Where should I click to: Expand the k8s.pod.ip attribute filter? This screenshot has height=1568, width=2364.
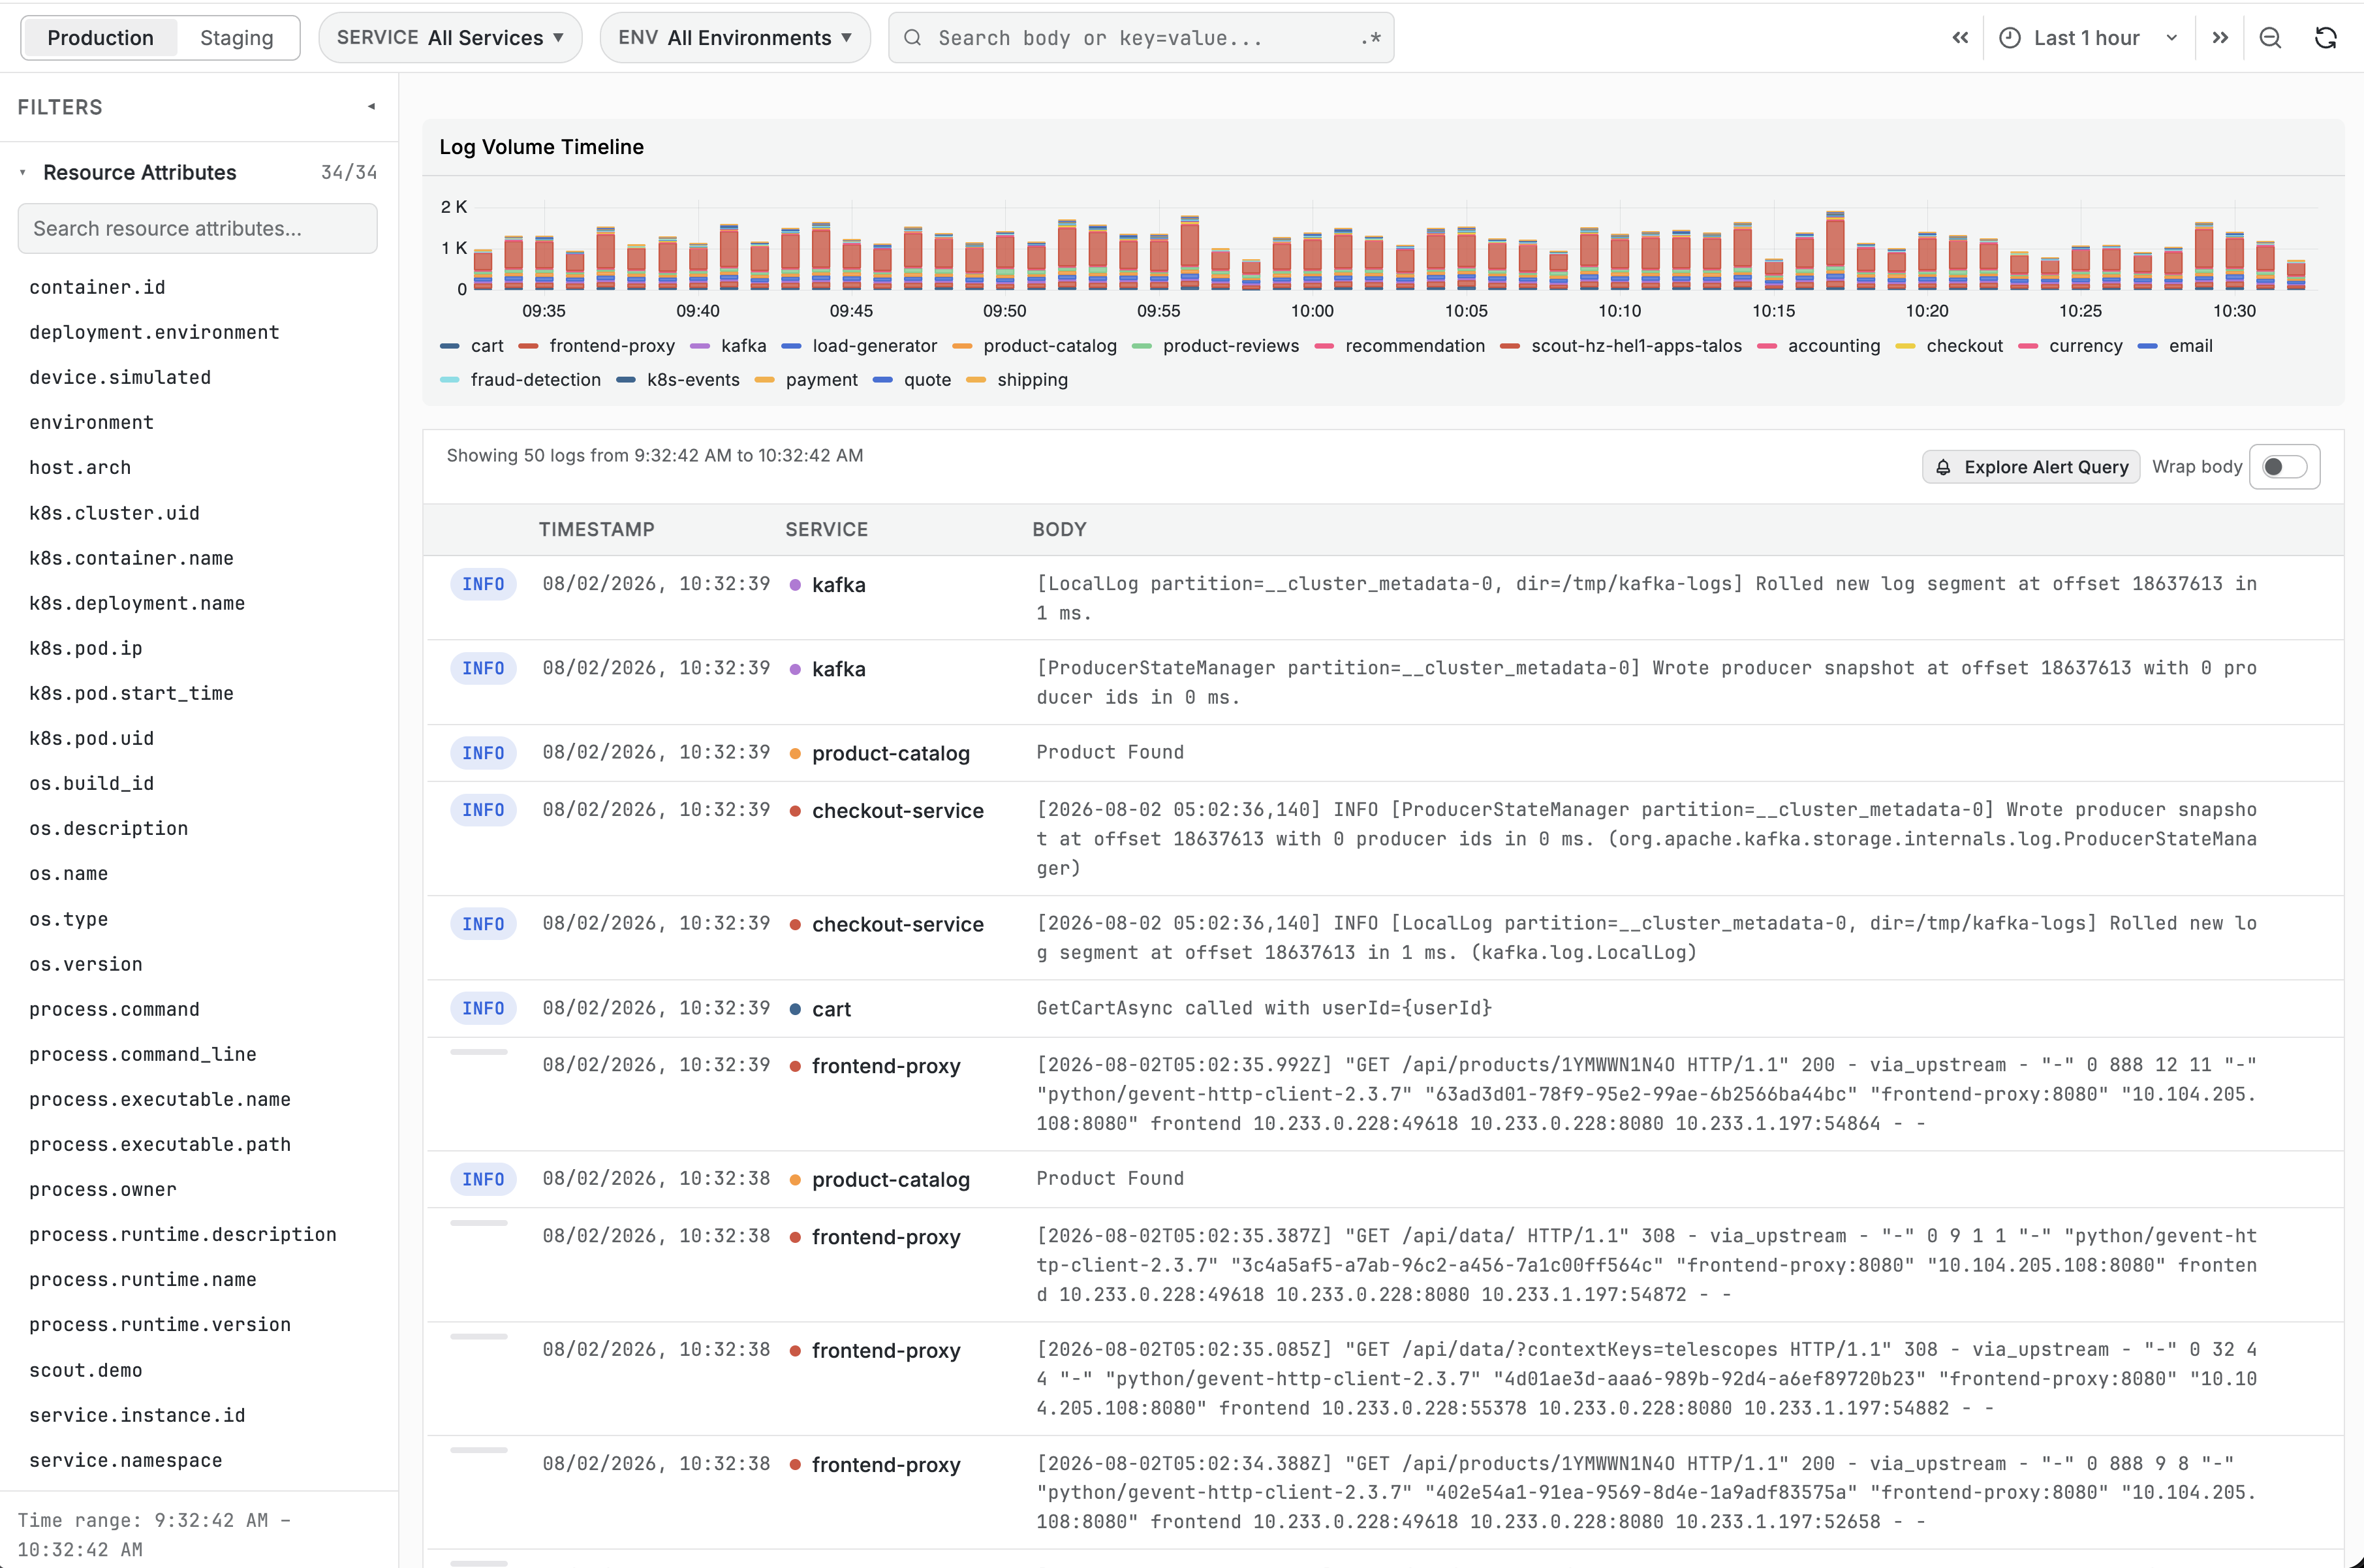[x=86, y=648]
